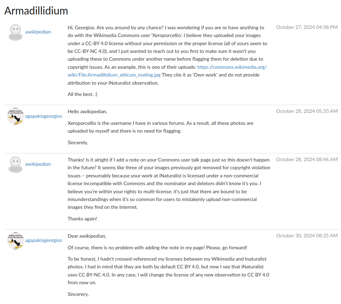The height and width of the screenshot is (304, 341).
Task: Open awikipedian username link on 08:46 AM message
Action: pos(38,164)
